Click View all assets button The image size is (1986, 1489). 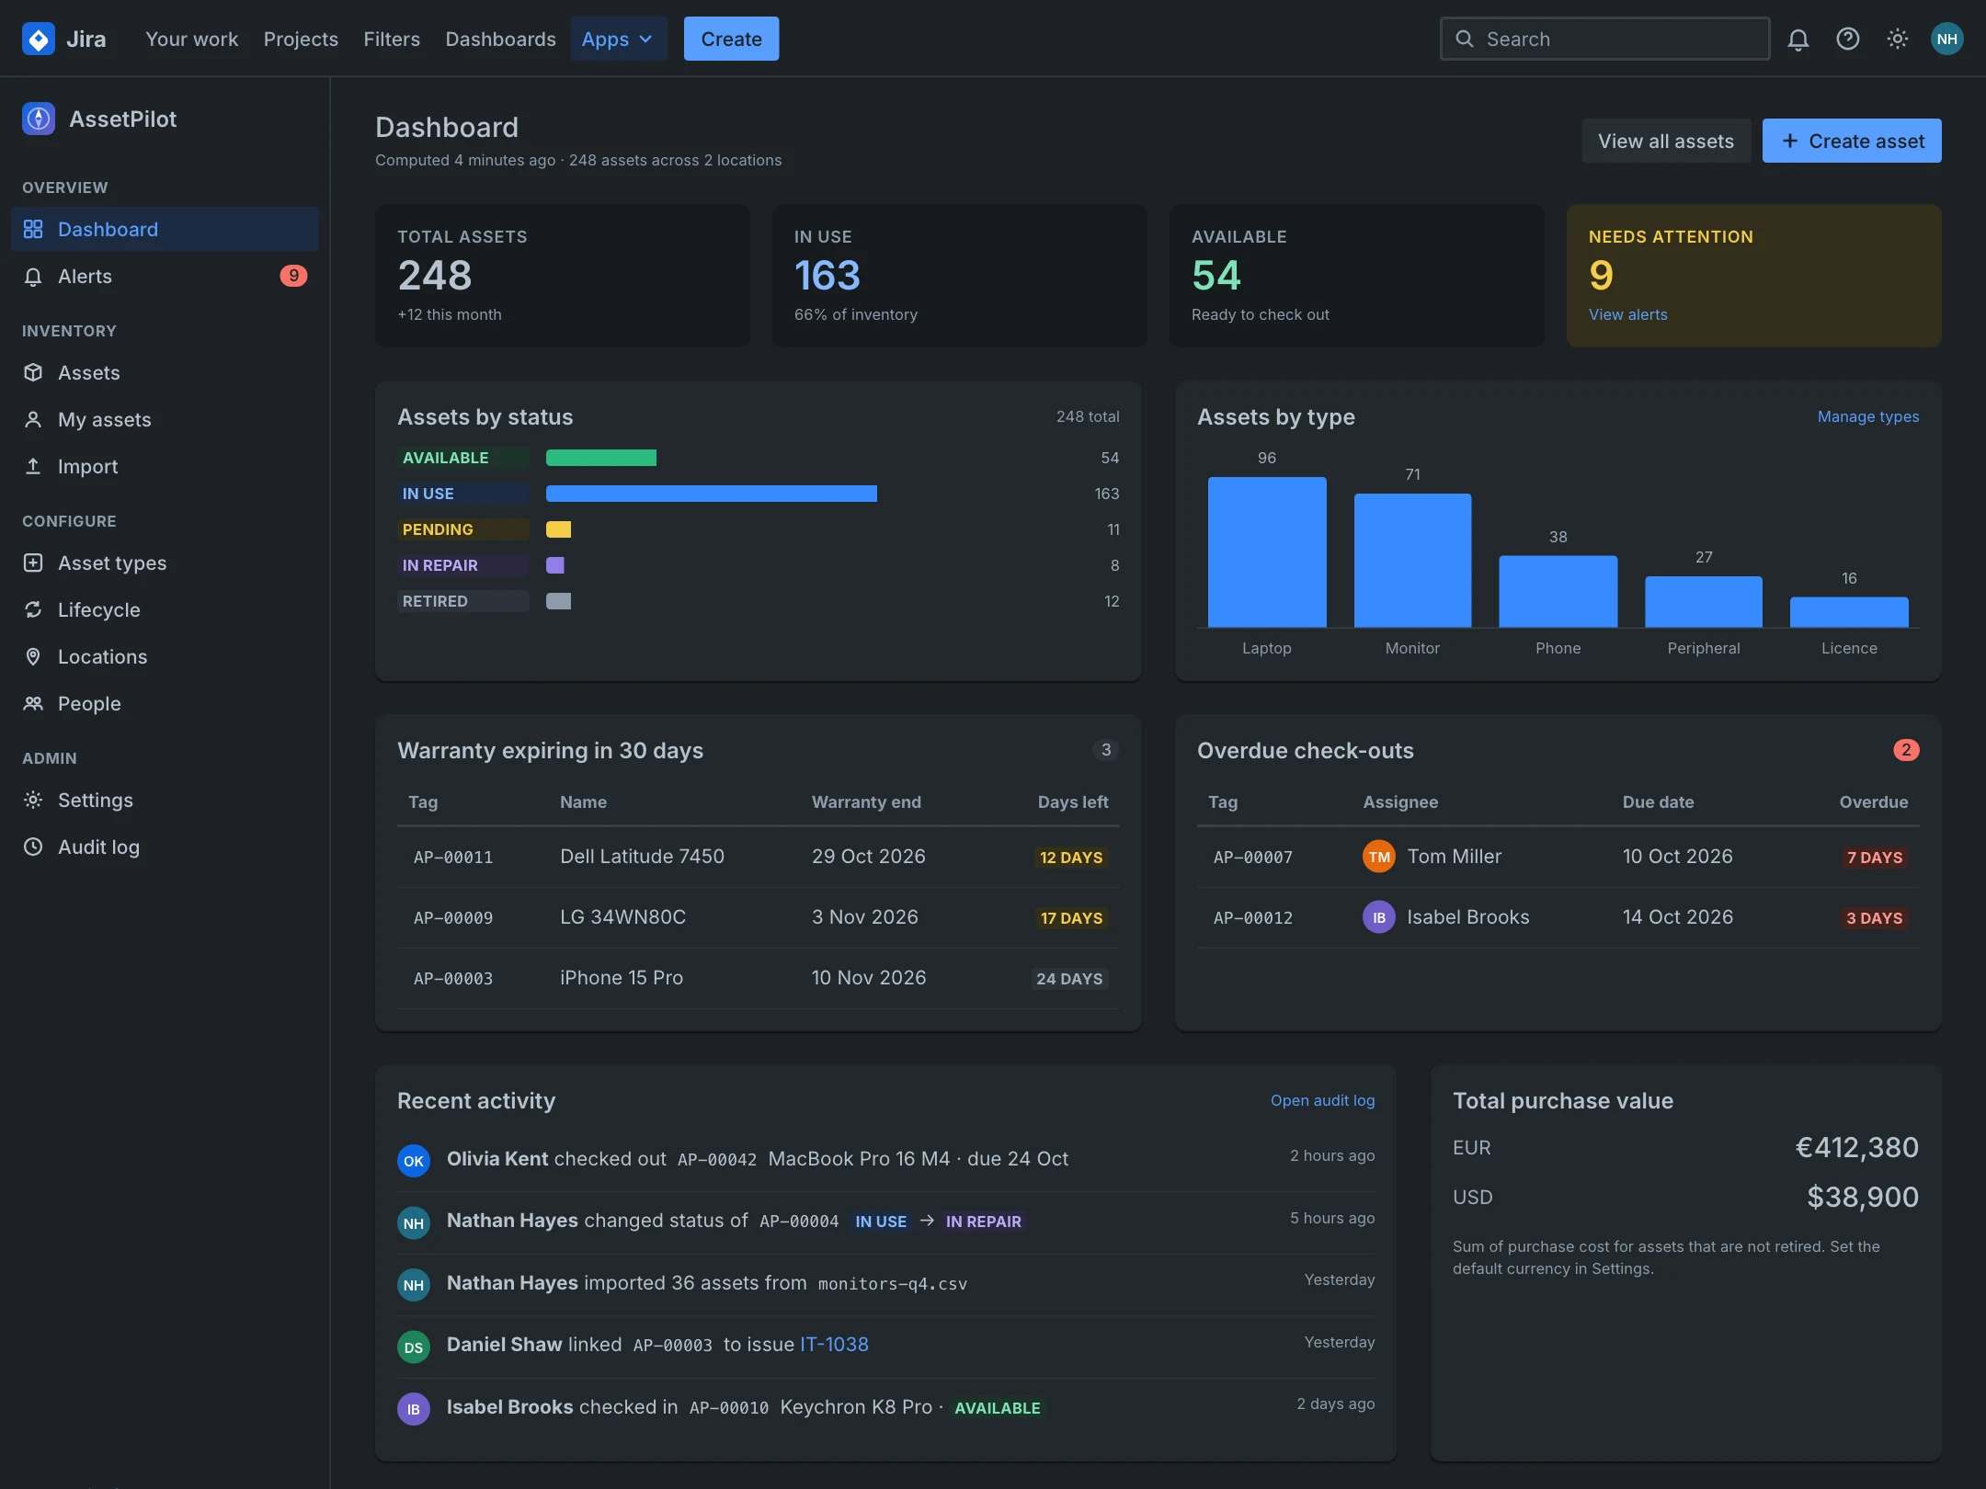coord(1666,141)
